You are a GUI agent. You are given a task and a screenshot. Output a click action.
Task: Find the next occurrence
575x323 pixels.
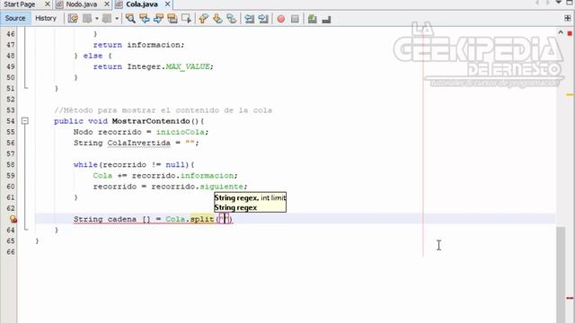tap(158, 18)
